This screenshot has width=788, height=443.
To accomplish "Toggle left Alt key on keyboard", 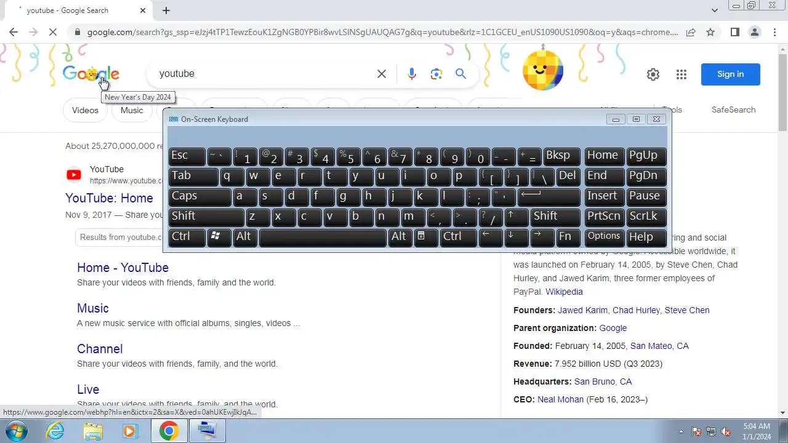I will click(x=245, y=237).
